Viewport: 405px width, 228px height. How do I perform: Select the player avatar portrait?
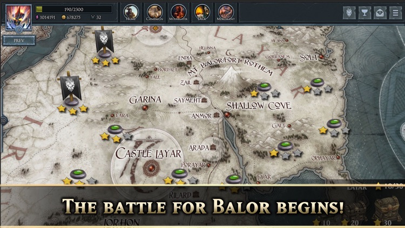pyautogui.click(x=18, y=17)
